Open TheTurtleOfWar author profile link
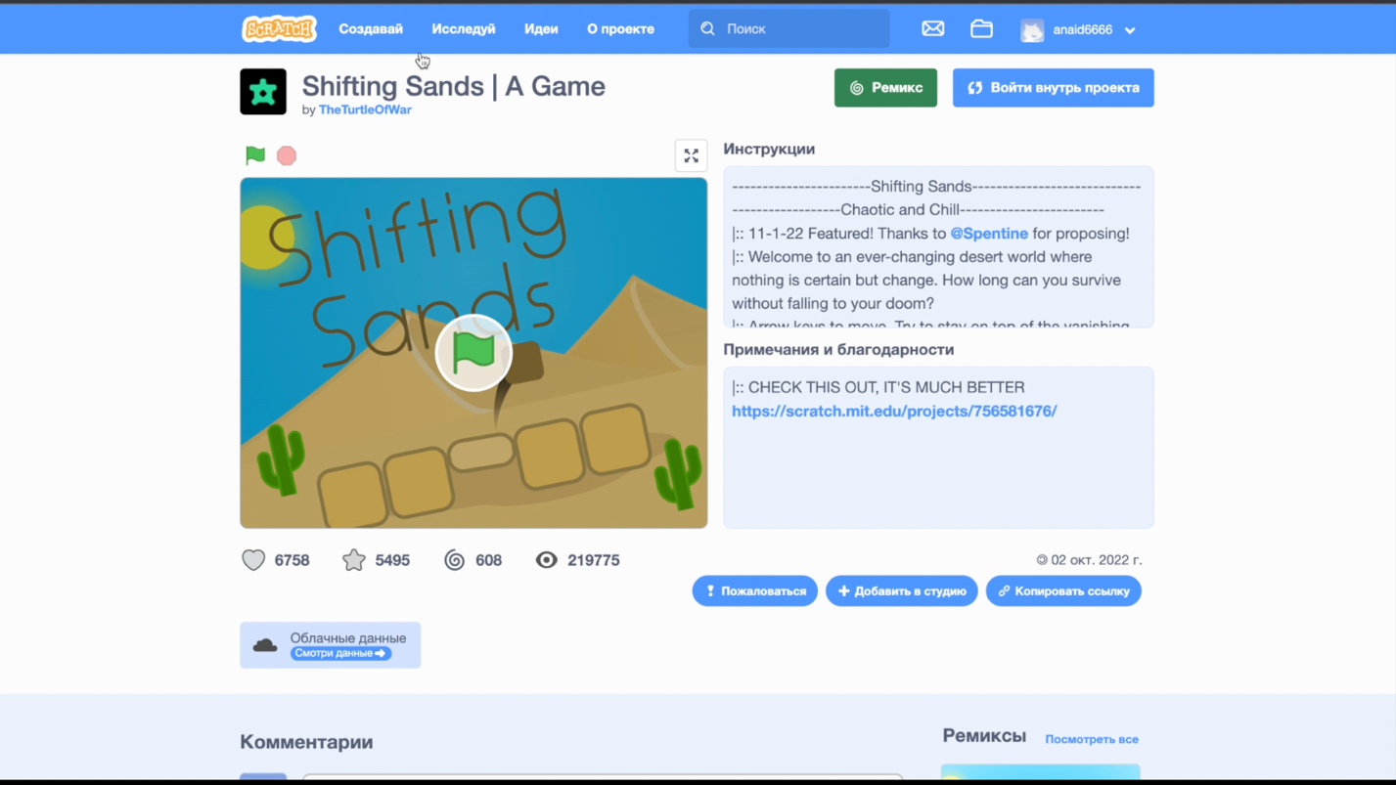 point(365,109)
